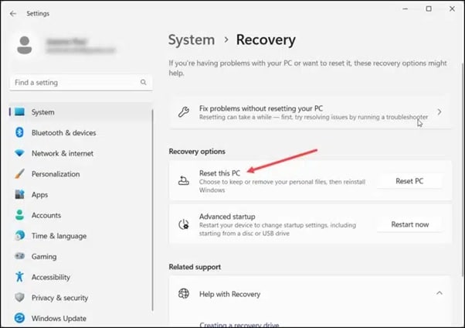Image resolution: width=465 pixels, height=328 pixels.
Task: Open Network & internet settings
Action: tap(62, 153)
